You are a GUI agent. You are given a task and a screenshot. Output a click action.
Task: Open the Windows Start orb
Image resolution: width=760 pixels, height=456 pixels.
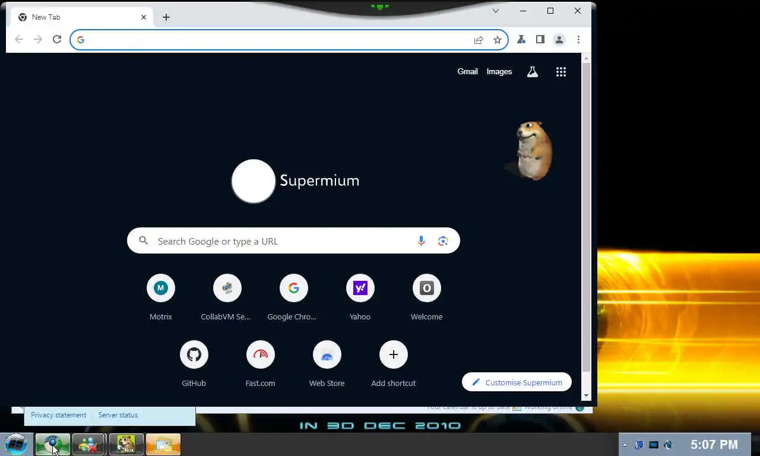click(x=16, y=444)
